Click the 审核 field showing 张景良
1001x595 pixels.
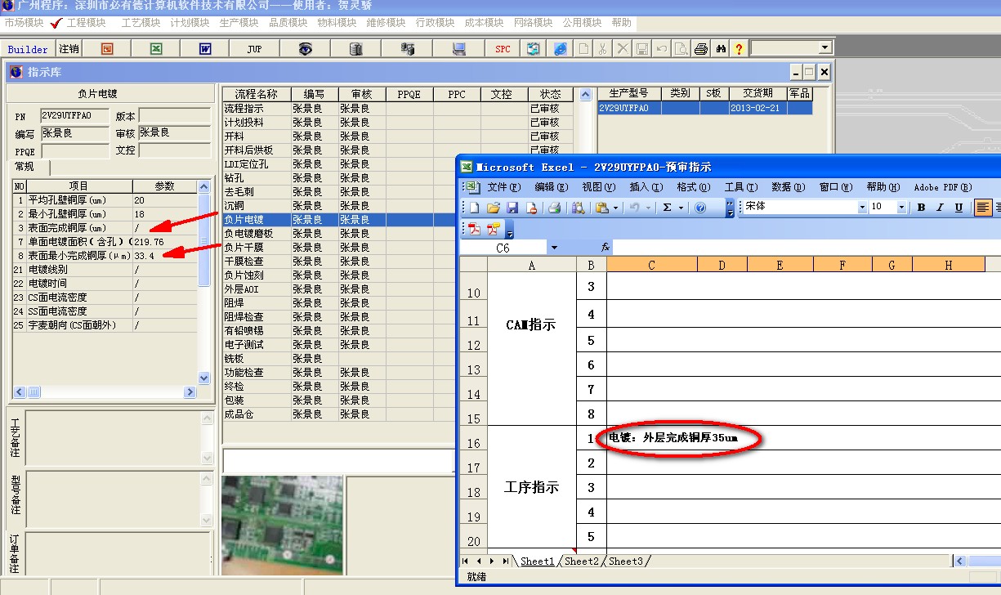(x=175, y=132)
